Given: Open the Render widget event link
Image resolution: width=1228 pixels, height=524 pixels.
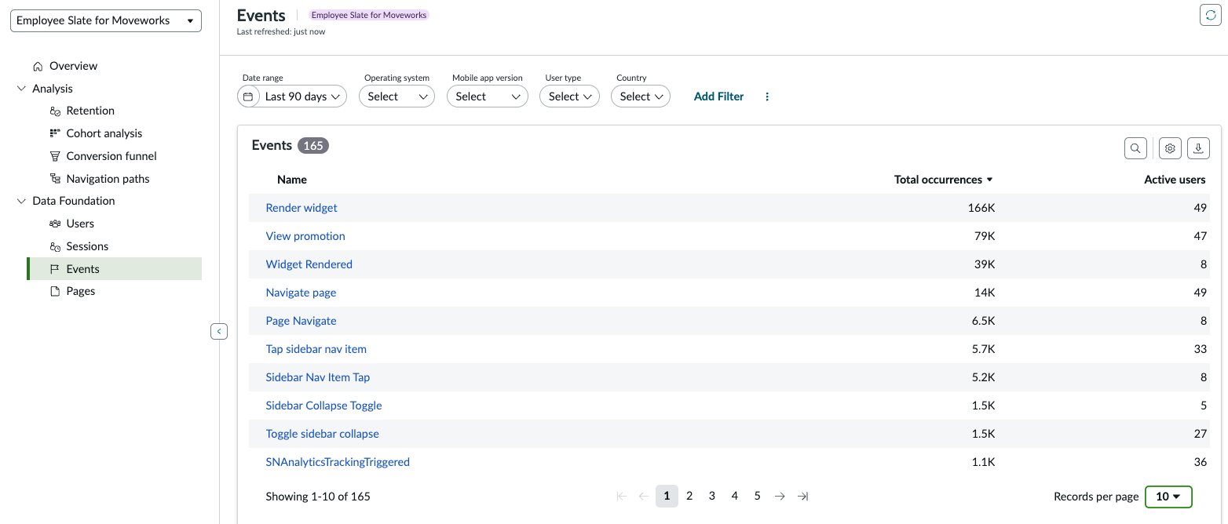Looking at the screenshot, I should pos(302,208).
